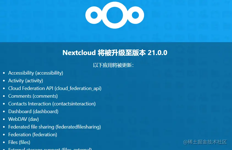This screenshot has height=150, width=232.
Task: Select the Activity (activity) list entry
Action: 26,81
